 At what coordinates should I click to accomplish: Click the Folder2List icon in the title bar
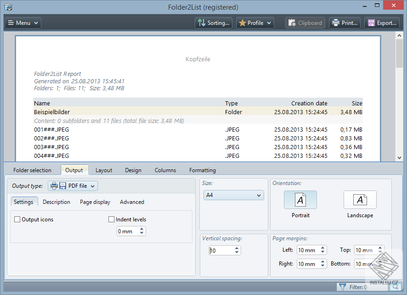tap(8, 7)
